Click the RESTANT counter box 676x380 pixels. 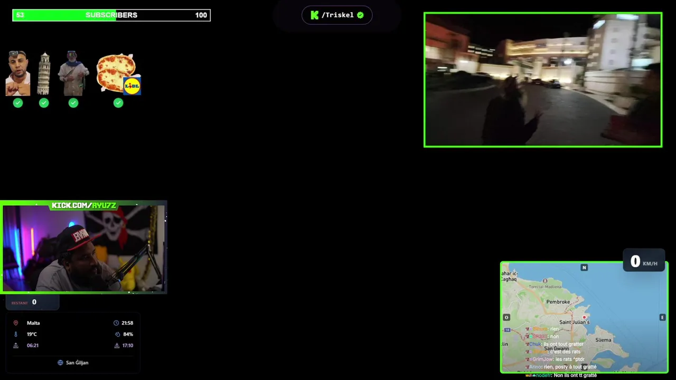point(32,302)
